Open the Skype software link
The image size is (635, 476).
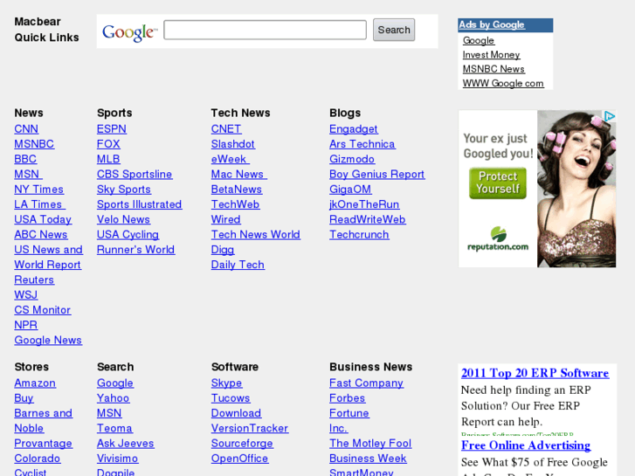point(226,383)
